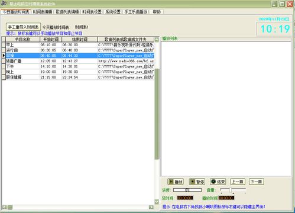Viewport: 295px width, 213px height.
Task: Click the 进度 progress bar
Action: (x=187, y=190)
